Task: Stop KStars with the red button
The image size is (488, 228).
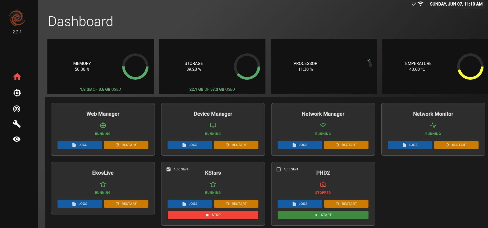Action: coord(213,215)
